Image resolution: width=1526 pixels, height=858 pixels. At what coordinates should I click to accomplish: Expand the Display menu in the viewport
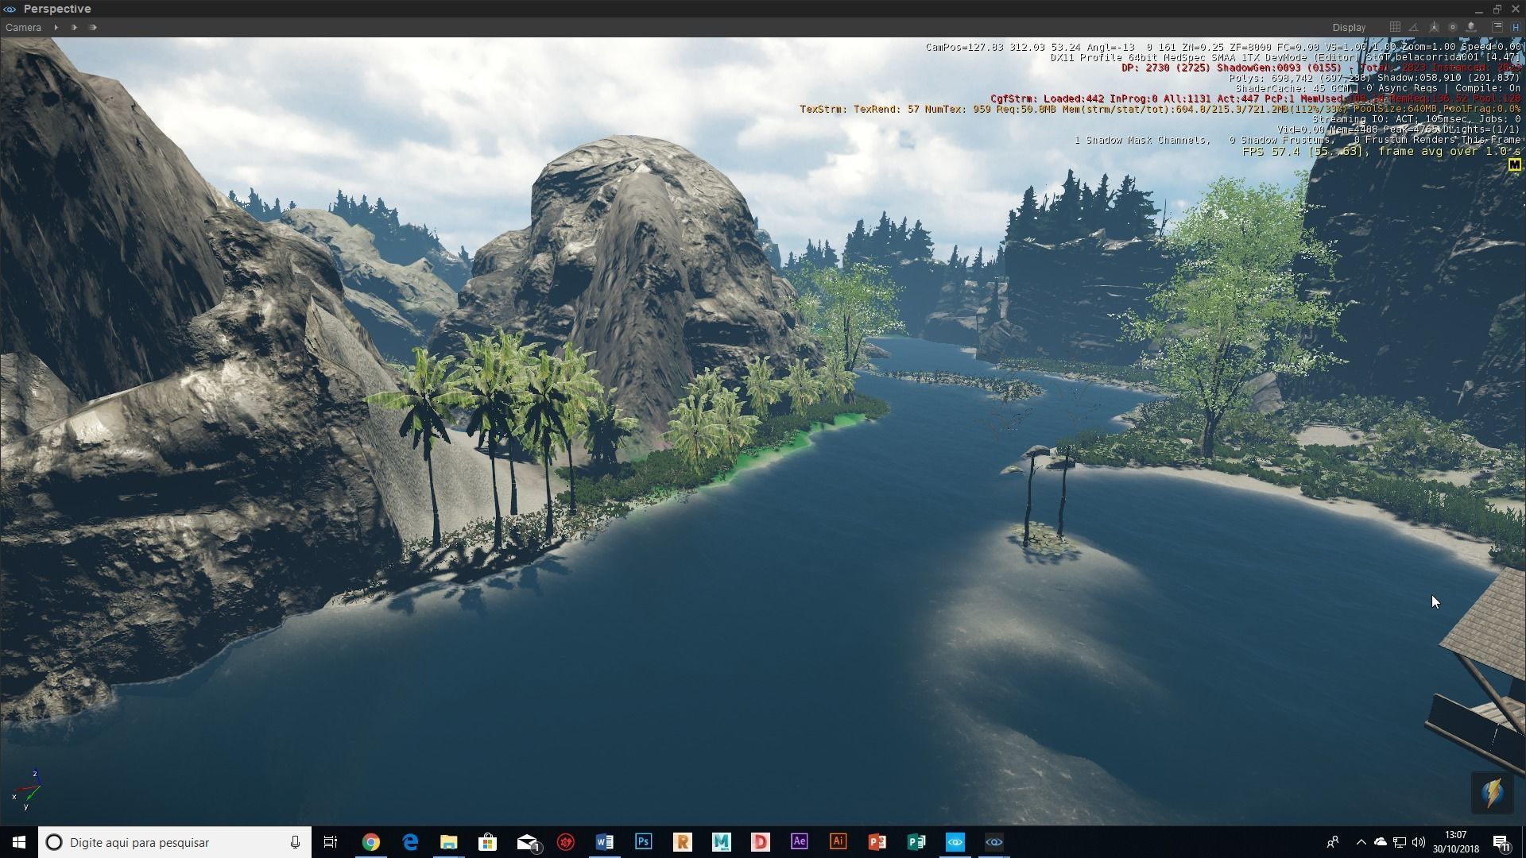1349,27
